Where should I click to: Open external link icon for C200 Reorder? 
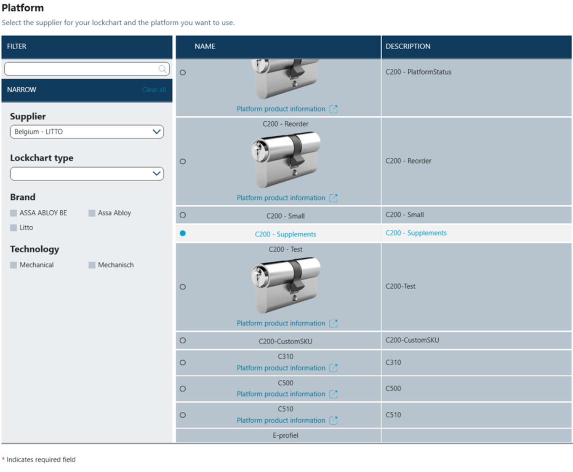pyautogui.click(x=333, y=198)
